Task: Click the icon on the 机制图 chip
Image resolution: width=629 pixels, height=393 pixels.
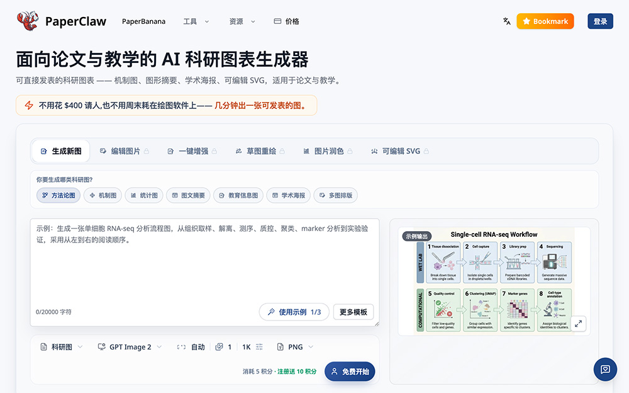Action: 92,195
